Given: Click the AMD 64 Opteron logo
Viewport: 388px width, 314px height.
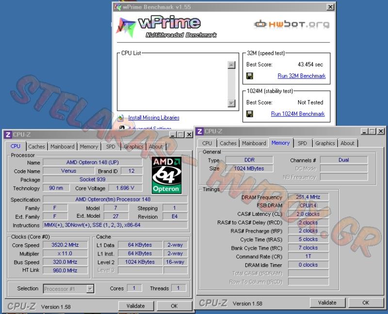Looking at the screenshot, I should click(x=166, y=175).
